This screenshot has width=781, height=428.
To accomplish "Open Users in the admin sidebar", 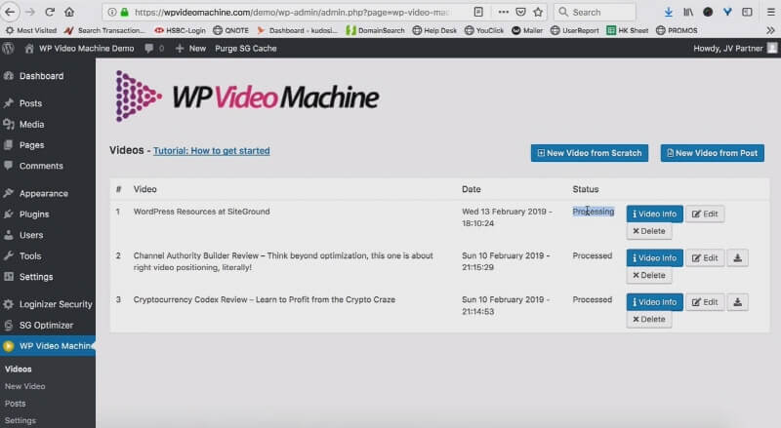I will point(31,235).
